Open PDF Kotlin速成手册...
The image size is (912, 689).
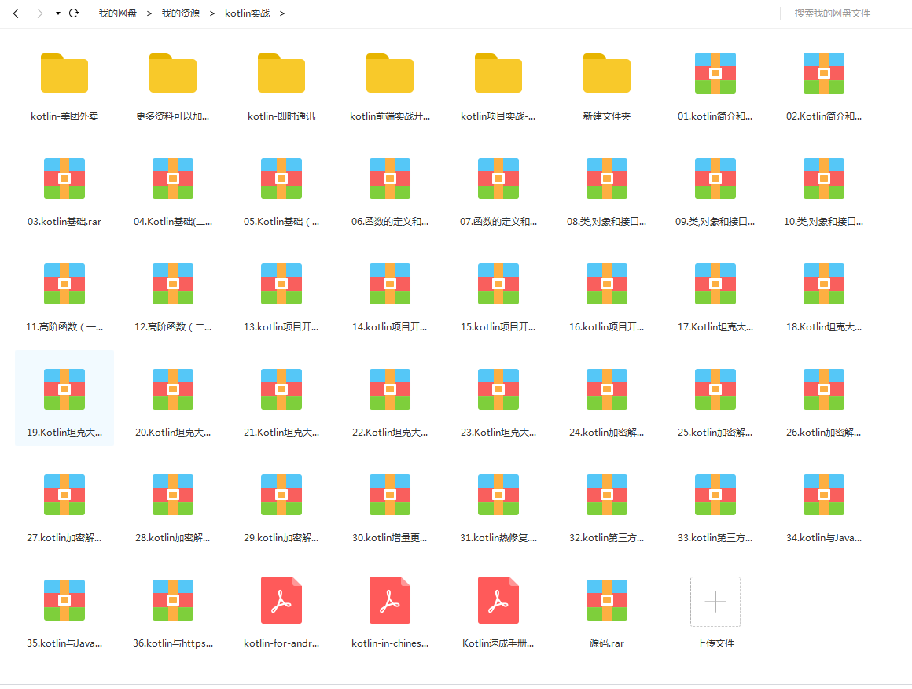pos(498,600)
